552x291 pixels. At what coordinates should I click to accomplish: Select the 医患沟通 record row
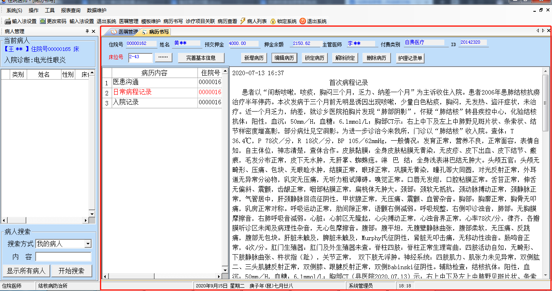coord(161,82)
